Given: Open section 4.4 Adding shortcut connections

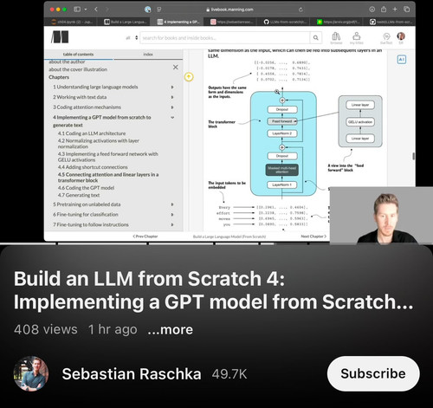Looking at the screenshot, I should coord(93,167).
